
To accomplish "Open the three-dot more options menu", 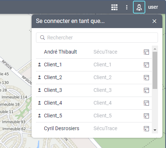I will pos(127,7).
